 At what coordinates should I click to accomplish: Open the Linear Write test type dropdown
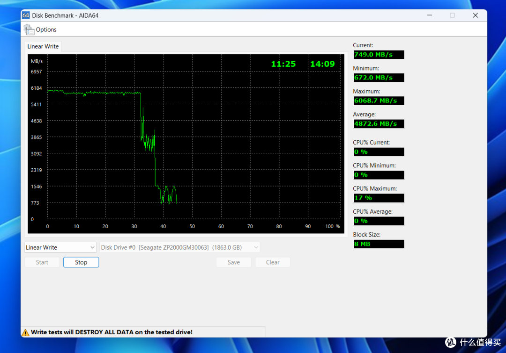(60, 247)
